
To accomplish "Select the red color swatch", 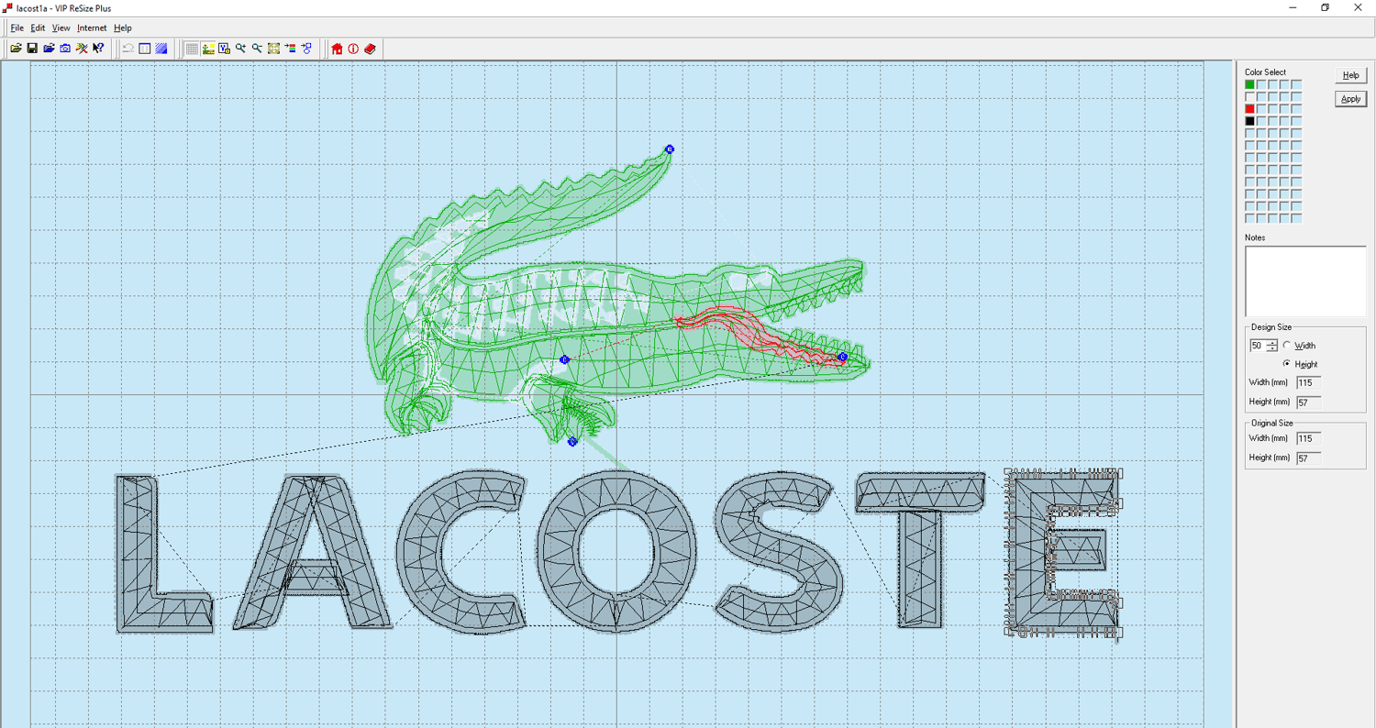I will click(1249, 109).
